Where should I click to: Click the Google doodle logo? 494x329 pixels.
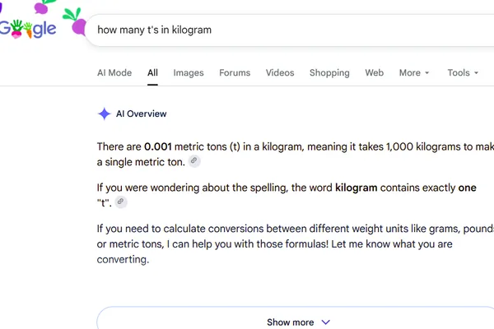click(28, 29)
